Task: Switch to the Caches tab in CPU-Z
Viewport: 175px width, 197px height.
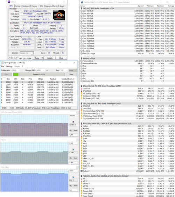Action: pyautogui.click(x=18, y=6)
